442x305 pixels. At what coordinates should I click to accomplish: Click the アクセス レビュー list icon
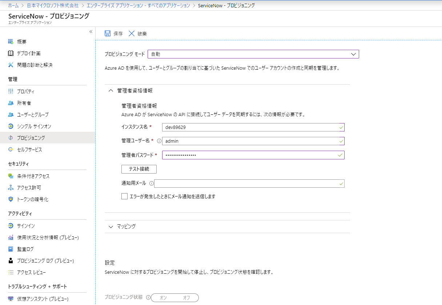click(11, 272)
